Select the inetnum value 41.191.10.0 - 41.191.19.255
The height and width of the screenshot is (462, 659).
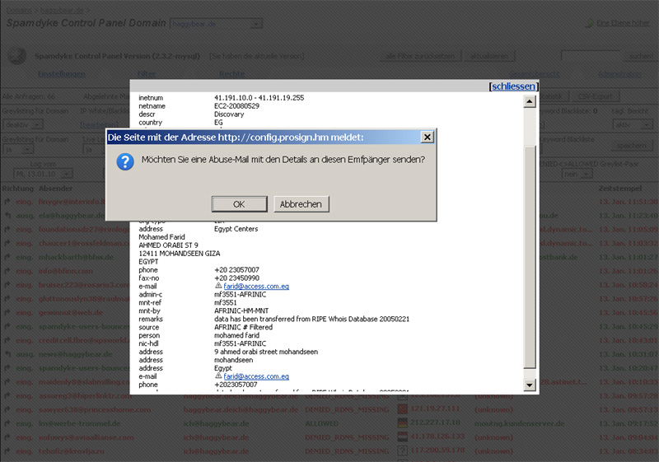coord(259,98)
